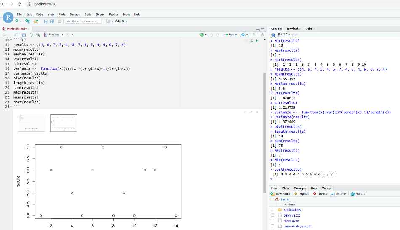Check the box next to Applications folder
Viewport: 400px width, 230px height.
[x=272, y=209]
